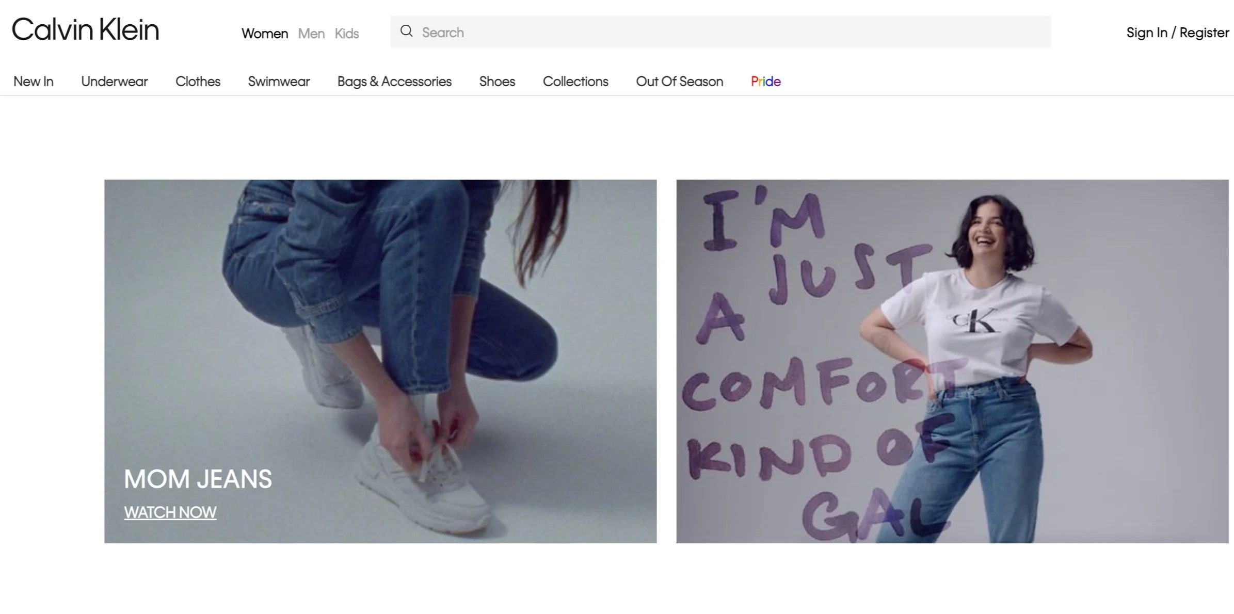Select the Women tab
The height and width of the screenshot is (614, 1234).
(264, 34)
